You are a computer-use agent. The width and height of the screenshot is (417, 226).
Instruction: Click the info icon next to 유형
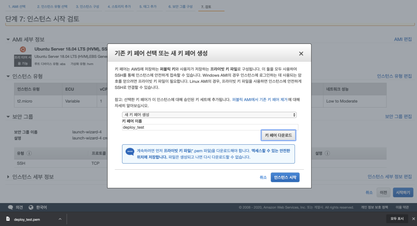tap(29, 153)
